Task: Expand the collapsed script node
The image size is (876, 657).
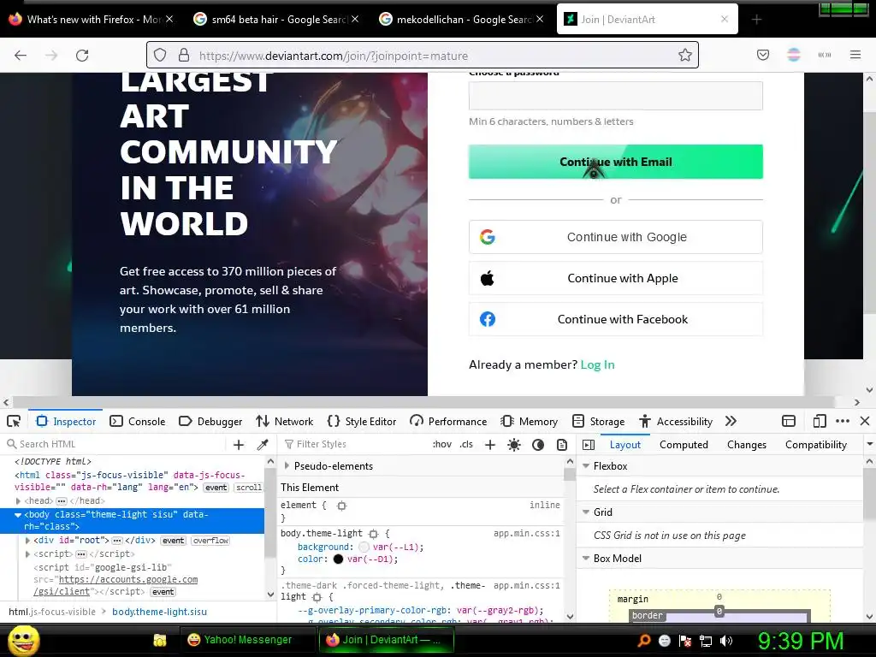Action: pos(28,554)
